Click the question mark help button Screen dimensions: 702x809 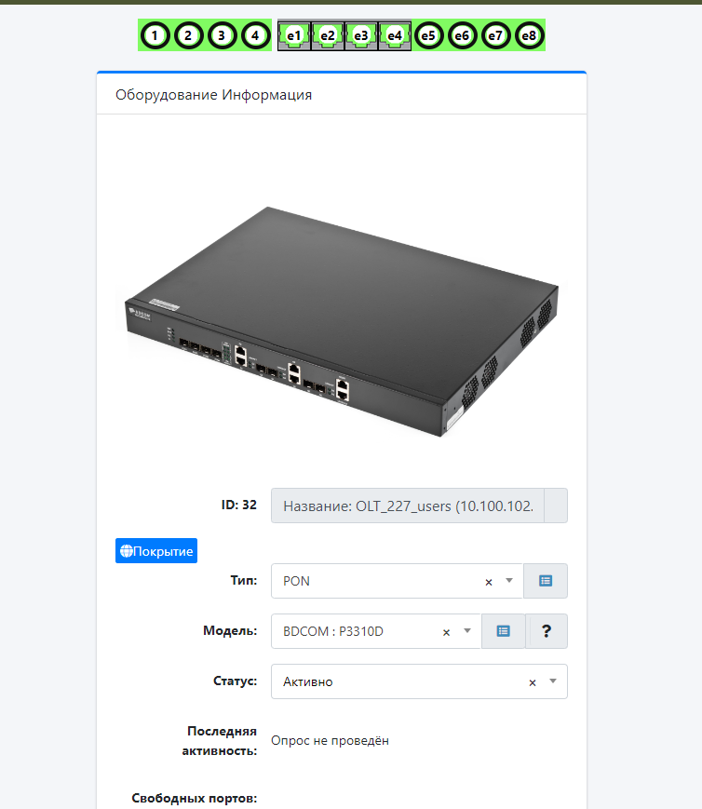(547, 631)
